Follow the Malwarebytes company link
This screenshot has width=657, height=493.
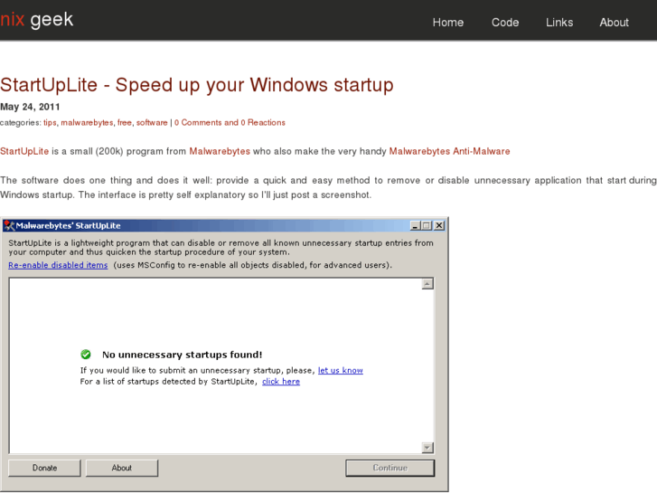[220, 151]
